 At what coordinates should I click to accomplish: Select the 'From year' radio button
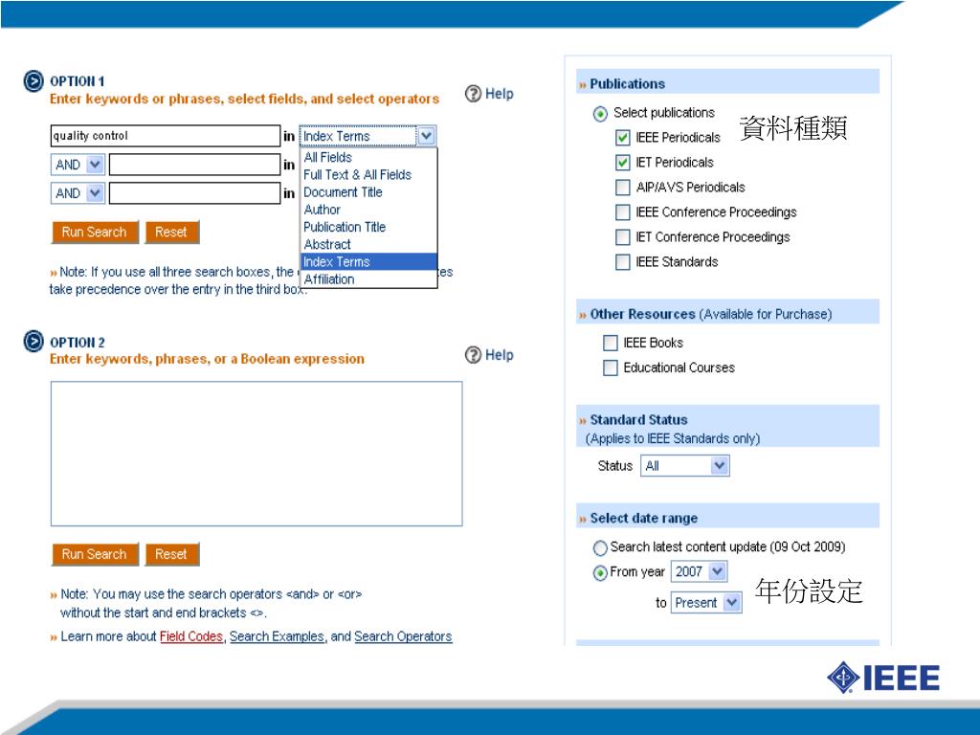[600, 572]
